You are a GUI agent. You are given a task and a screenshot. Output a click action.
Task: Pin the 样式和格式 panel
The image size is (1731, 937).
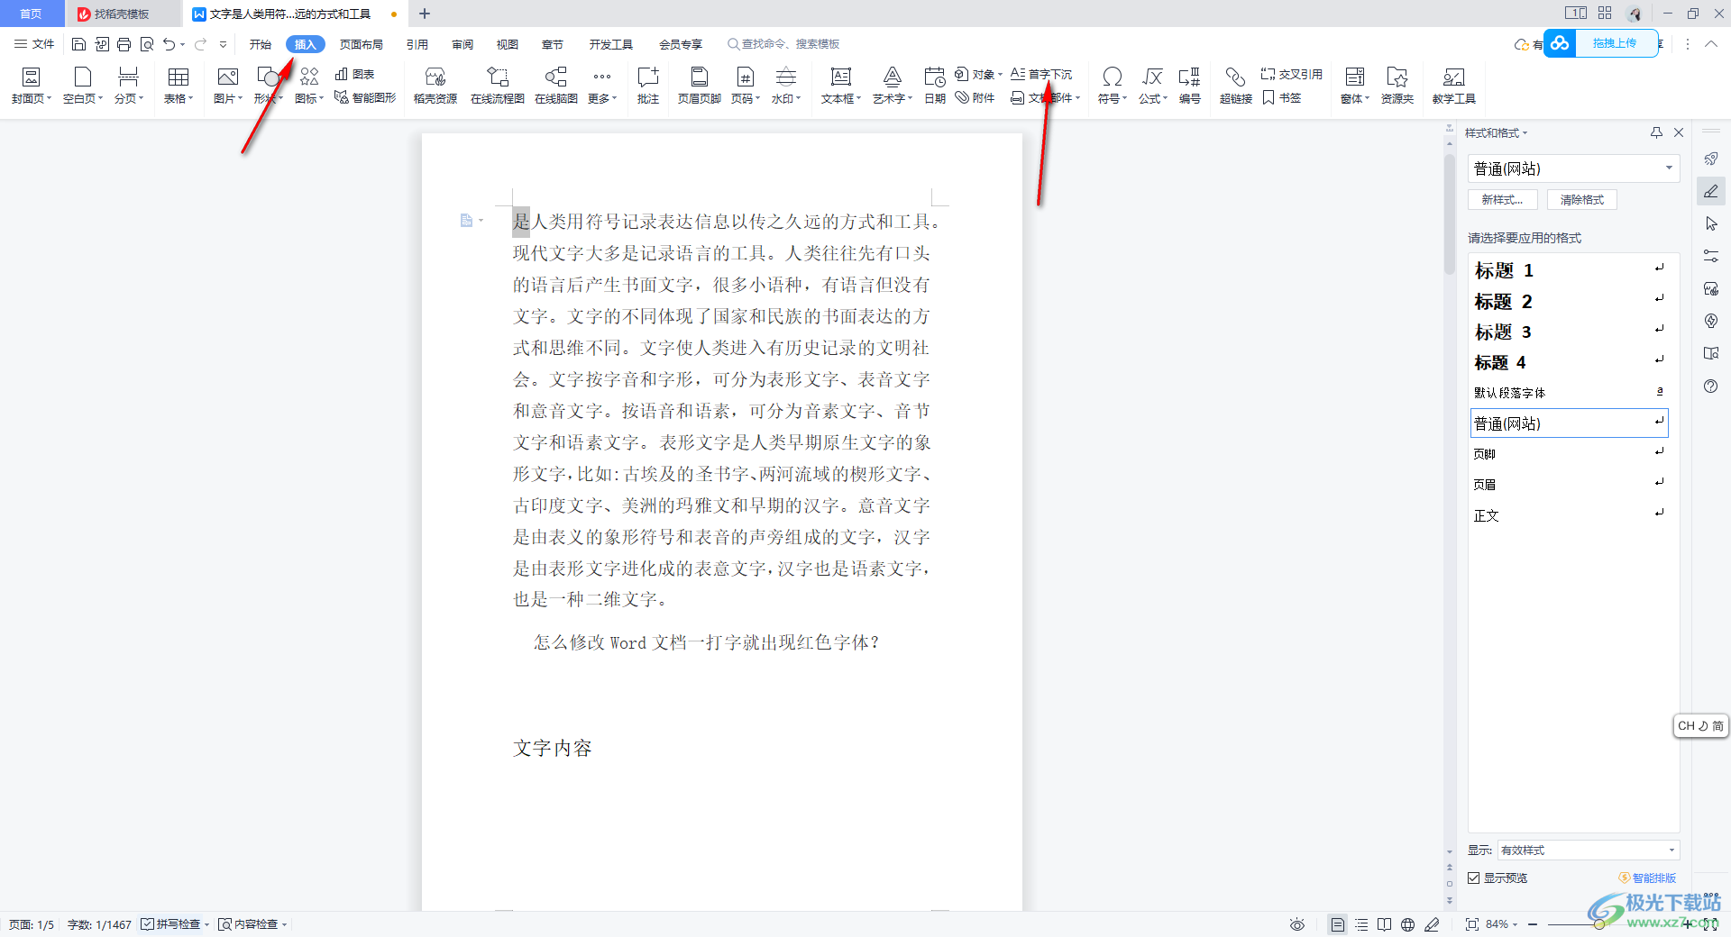1656,132
